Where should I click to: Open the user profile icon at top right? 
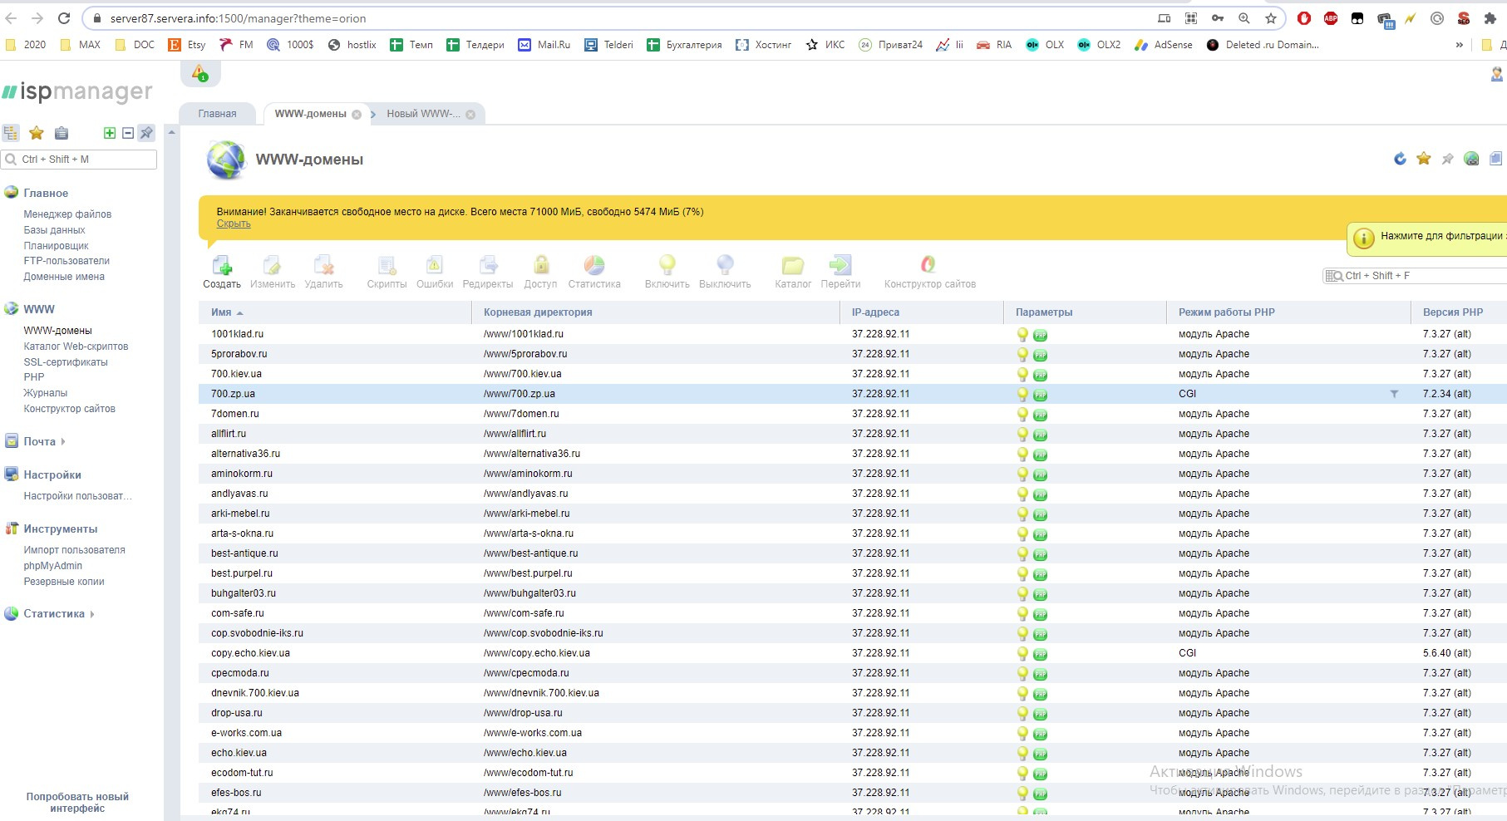coord(1496,75)
